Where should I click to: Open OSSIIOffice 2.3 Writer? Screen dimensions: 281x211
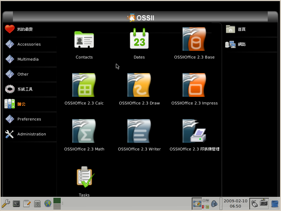139,132
